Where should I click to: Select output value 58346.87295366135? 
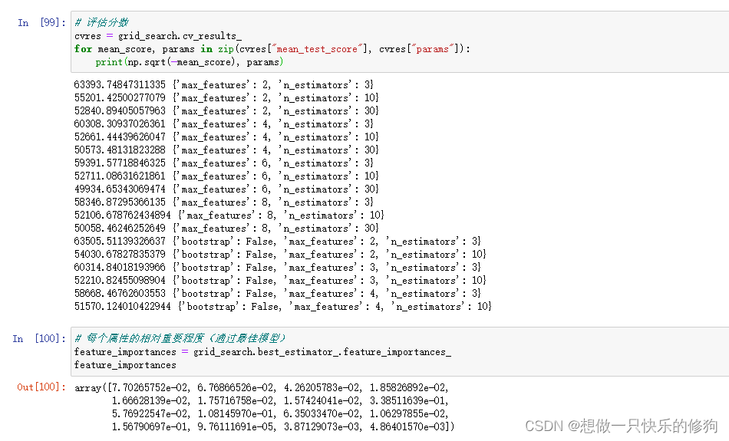pyautogui.click(x=120, y=202)
